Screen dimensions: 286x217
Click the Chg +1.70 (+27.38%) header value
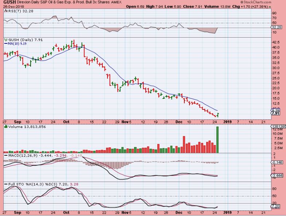(x=250, y=7)
